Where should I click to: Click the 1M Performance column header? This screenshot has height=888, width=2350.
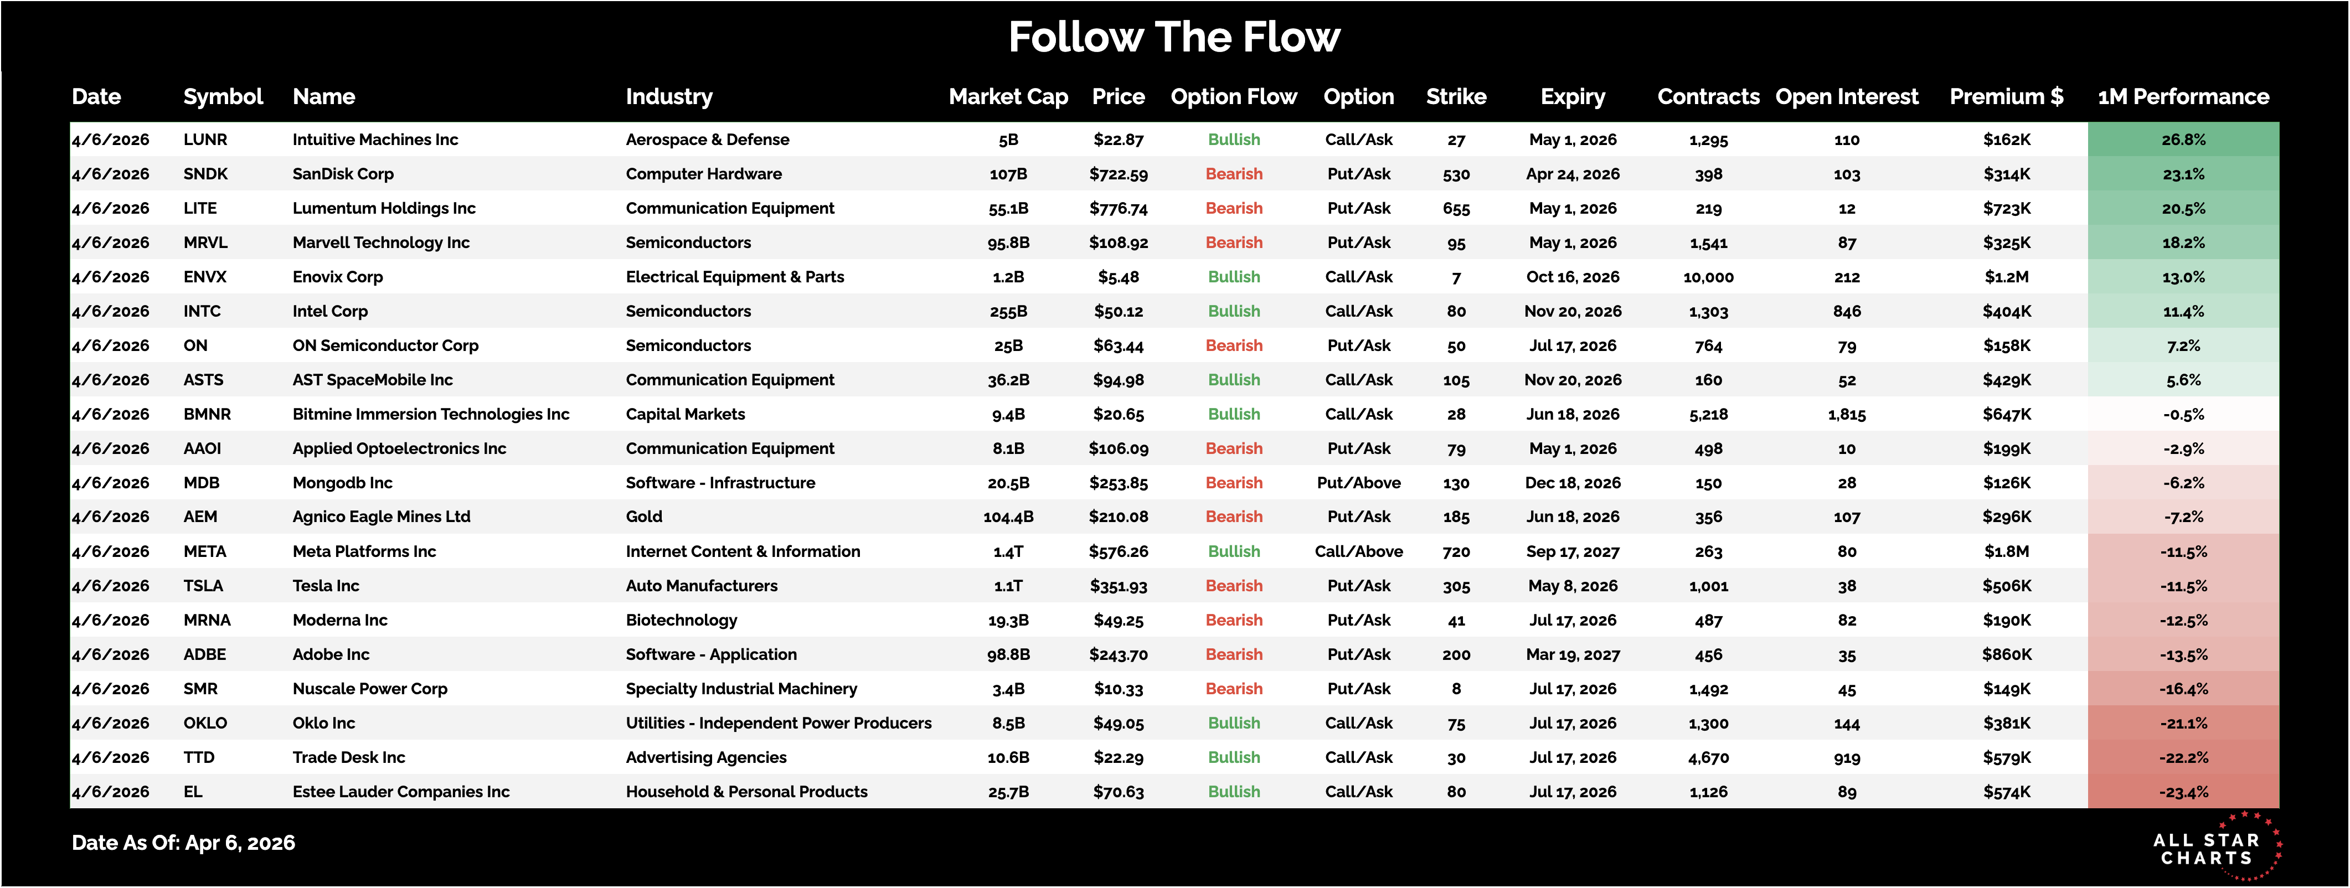(2183, 97)
